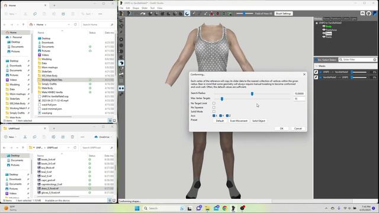The height and width of the screenshot is (213, 379).
Task: Open Chrome from the taskbar
Action: pos(225,208)
